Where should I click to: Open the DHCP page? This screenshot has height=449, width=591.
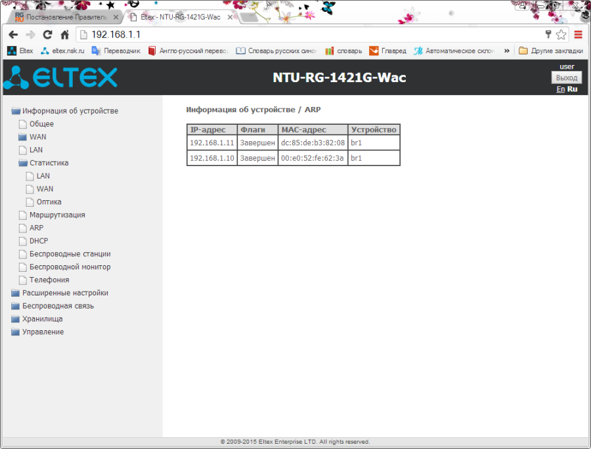click(x=33, y=241)
